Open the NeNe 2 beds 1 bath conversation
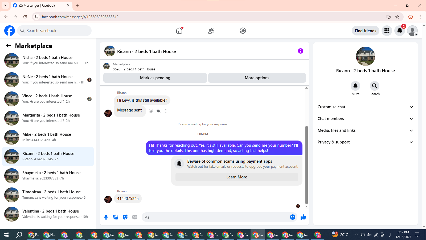 point(48,80)
